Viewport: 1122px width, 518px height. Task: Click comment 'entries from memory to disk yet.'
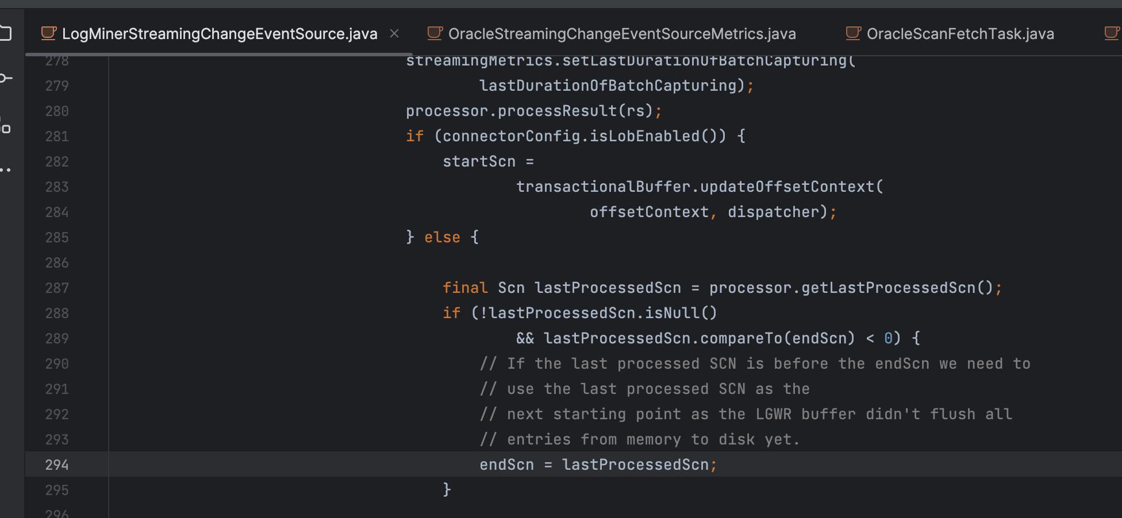pos(654,439)
